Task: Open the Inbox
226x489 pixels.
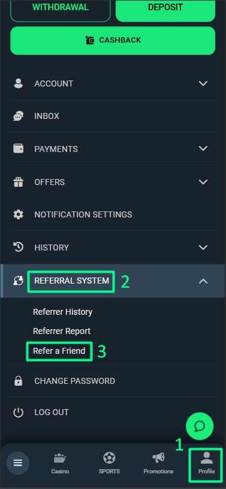Action: click(x=113, y=117)
